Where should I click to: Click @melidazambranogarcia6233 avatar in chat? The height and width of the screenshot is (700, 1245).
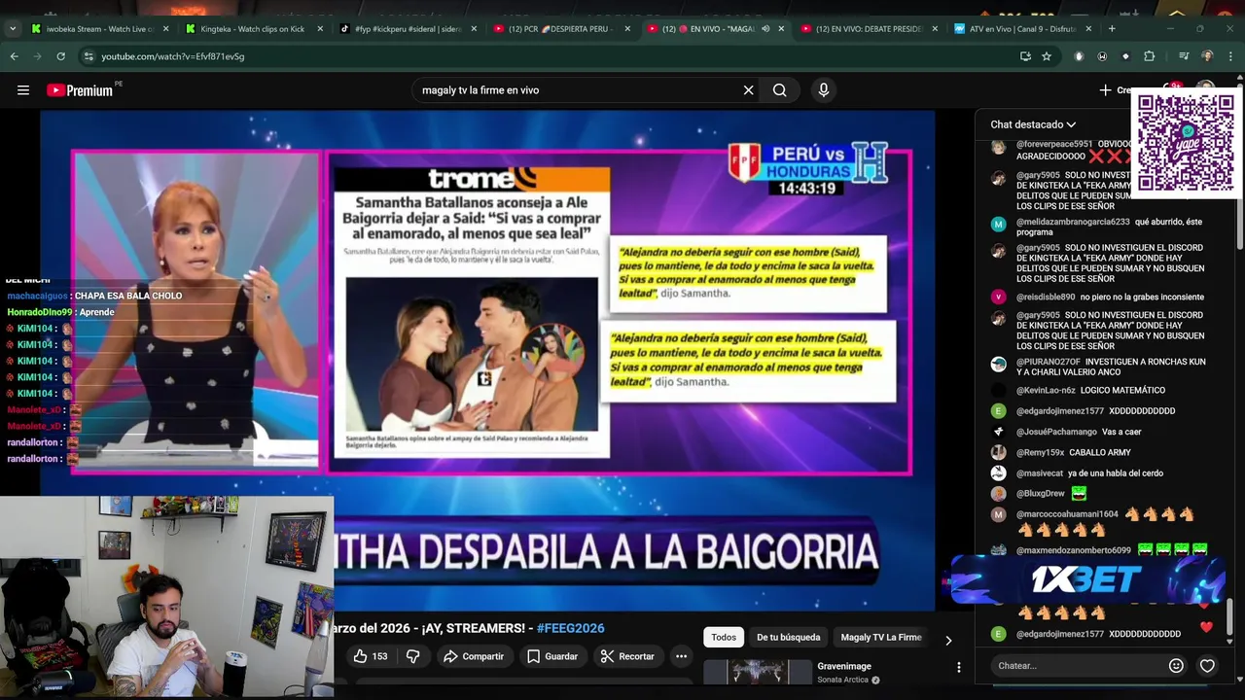(x=998, y=224)
